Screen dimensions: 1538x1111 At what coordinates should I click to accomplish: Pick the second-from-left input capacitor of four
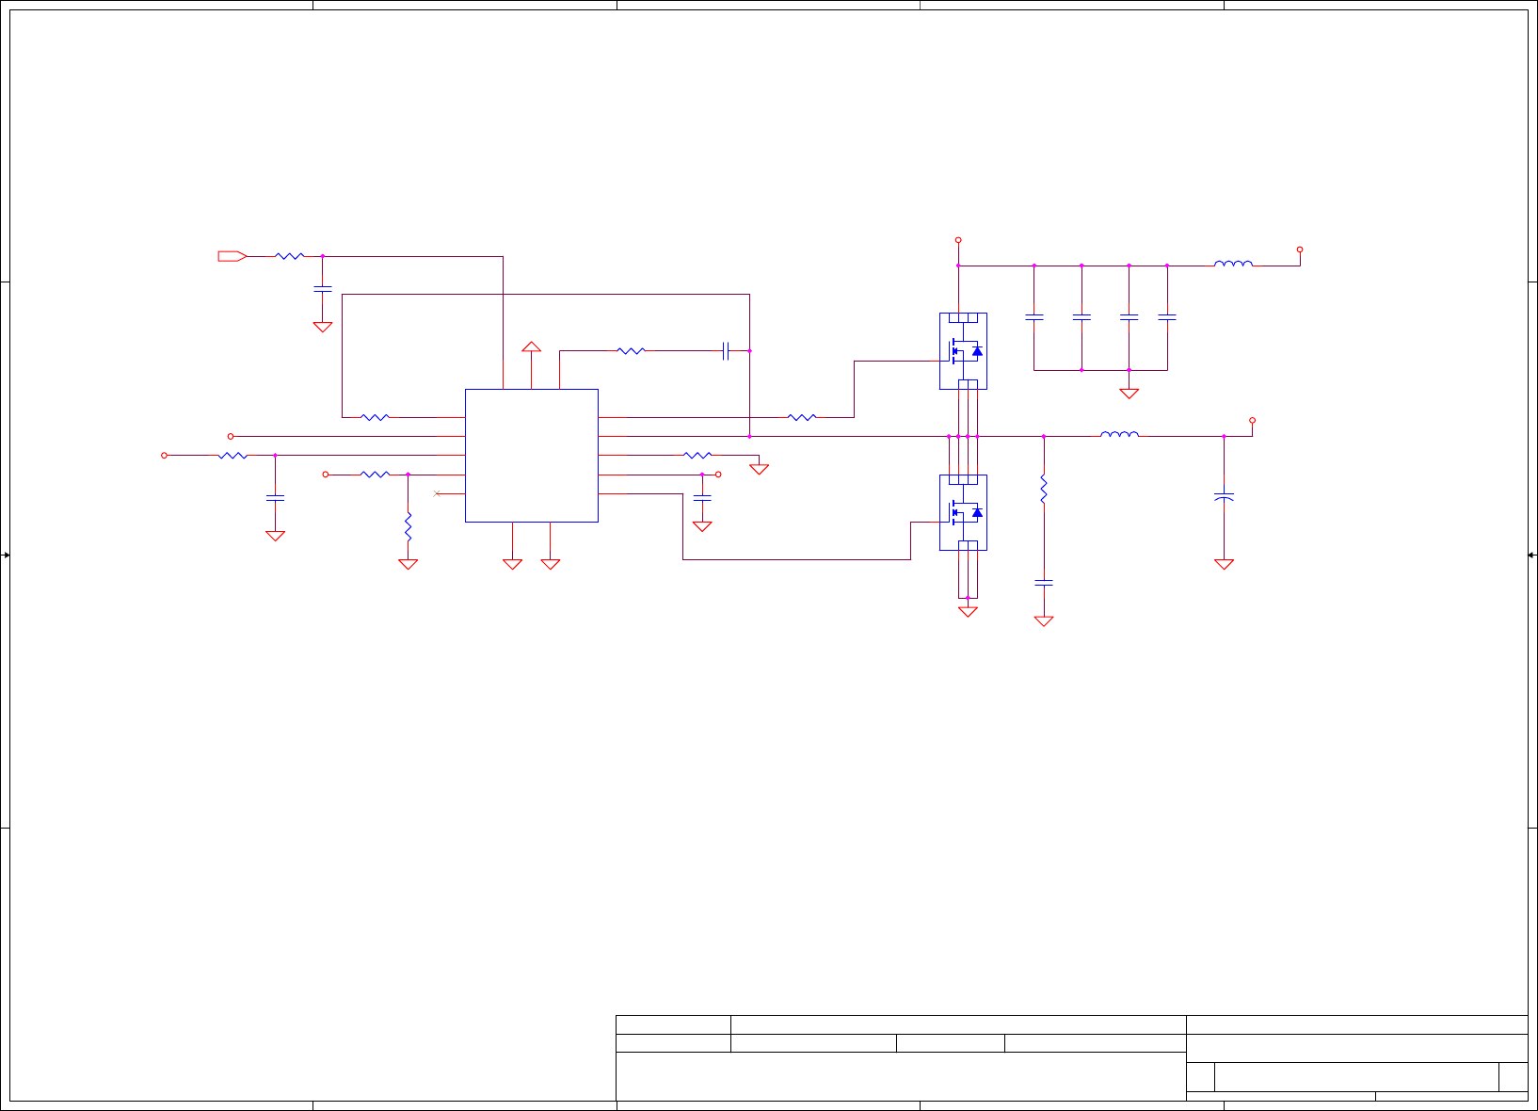[x=1081, y=318]
